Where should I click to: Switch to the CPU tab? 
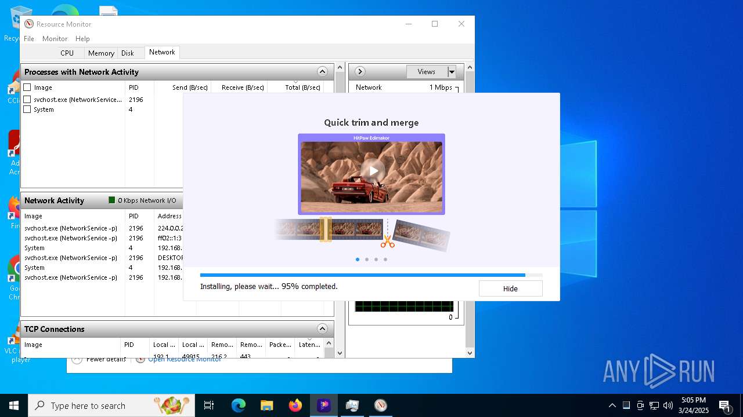(67, 53)
